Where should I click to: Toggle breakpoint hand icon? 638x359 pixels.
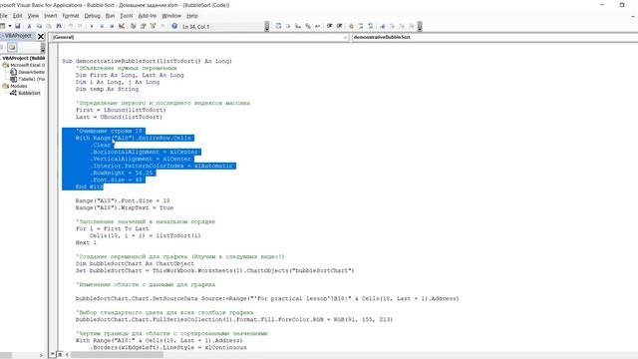tap(351, 26)
